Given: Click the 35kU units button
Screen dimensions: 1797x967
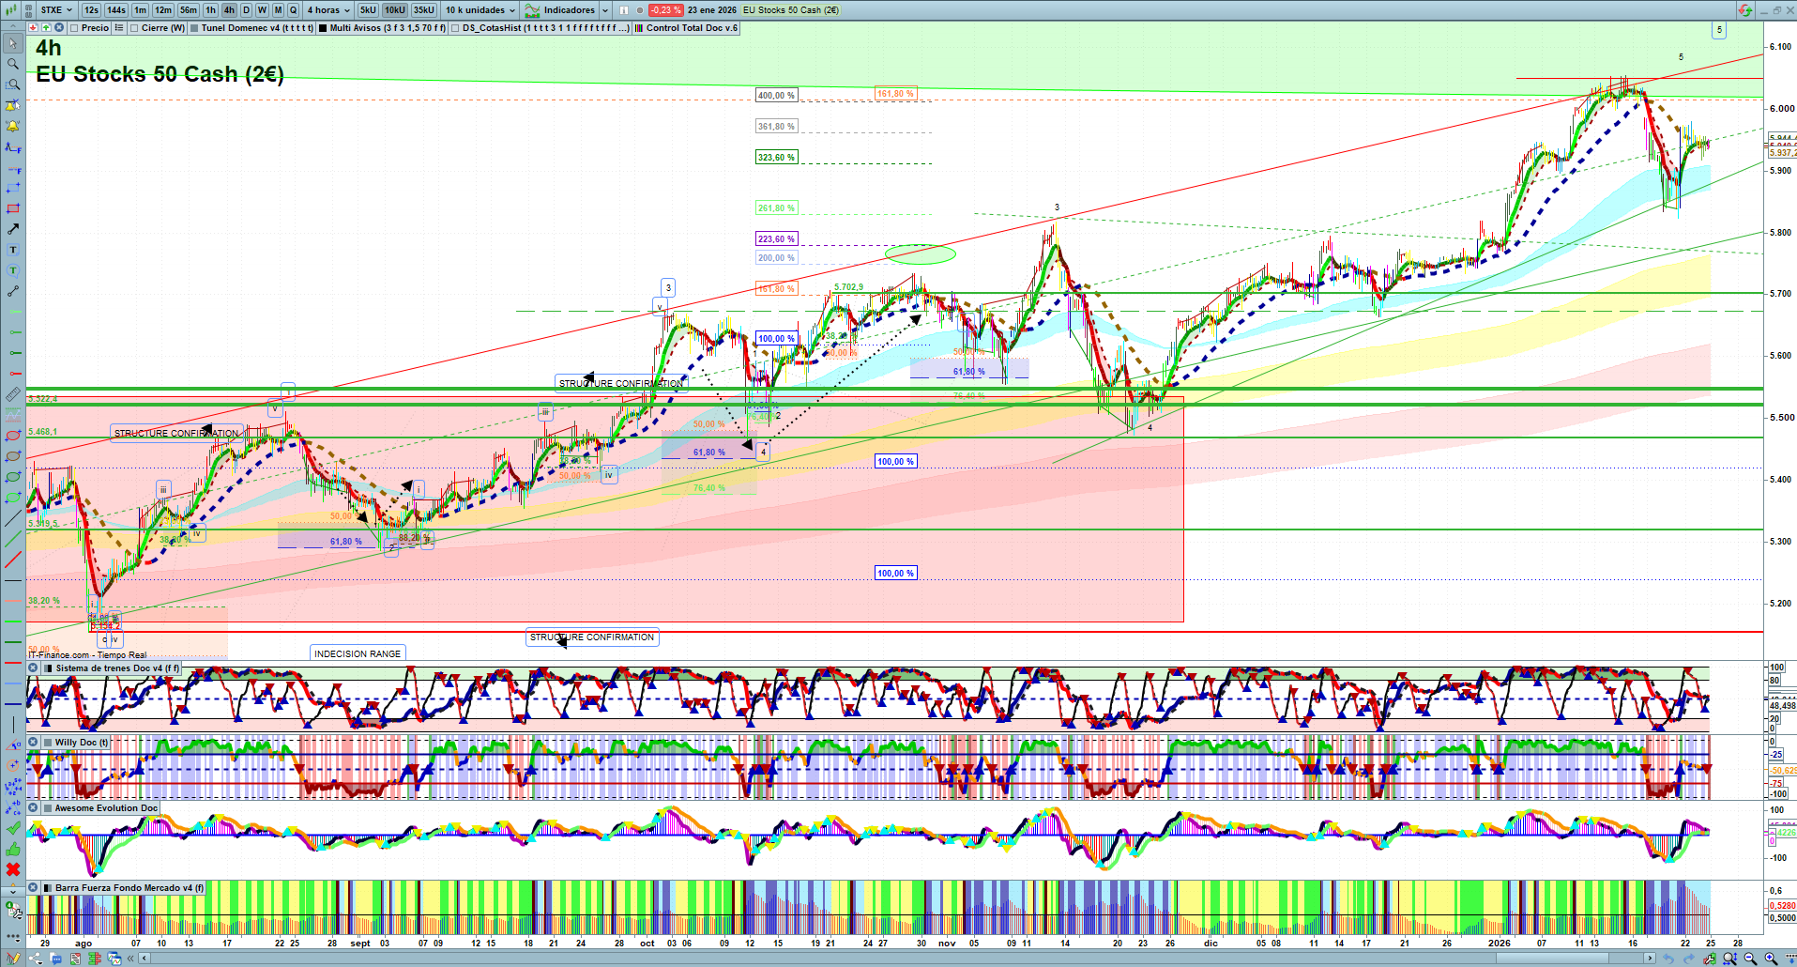Looking at the screenshot, I should pyautogui.click(x=424, y=10).
